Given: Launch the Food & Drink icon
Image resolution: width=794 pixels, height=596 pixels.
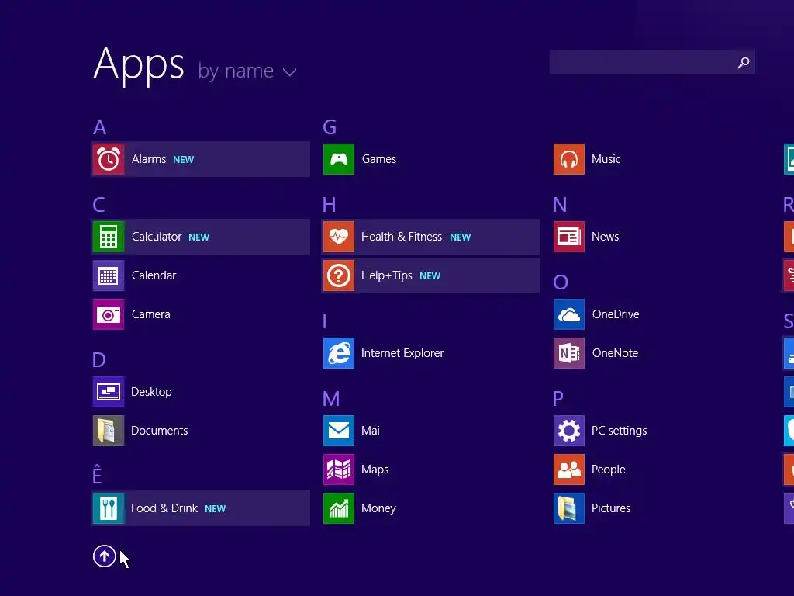Looking at the screenshot, I should point(109,508).
